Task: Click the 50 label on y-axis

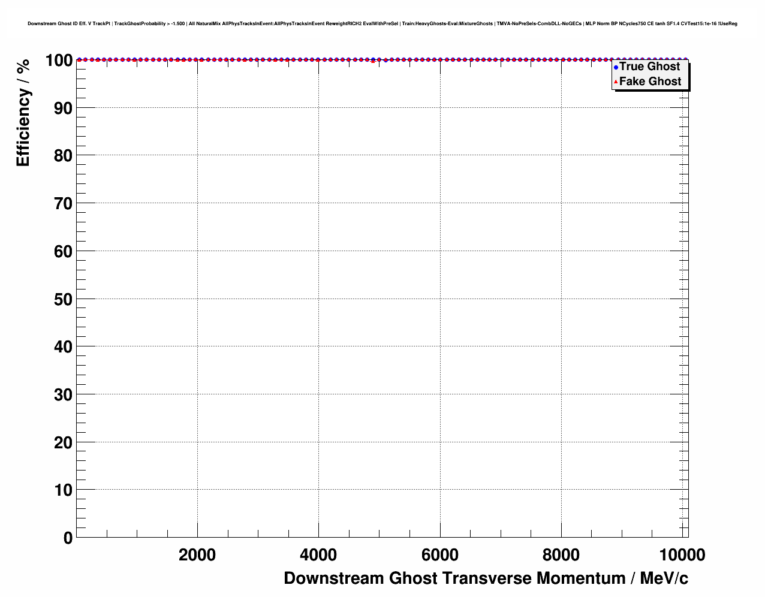Action: coord(63,300)
